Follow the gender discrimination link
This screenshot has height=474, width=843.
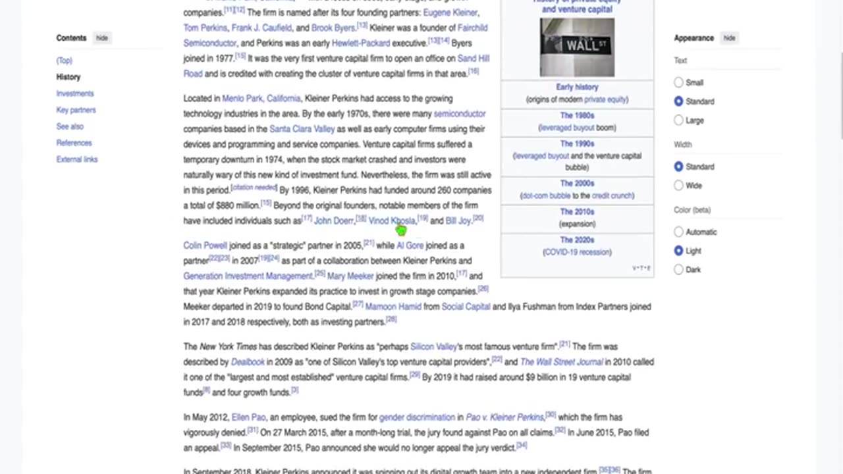point(417,417)
